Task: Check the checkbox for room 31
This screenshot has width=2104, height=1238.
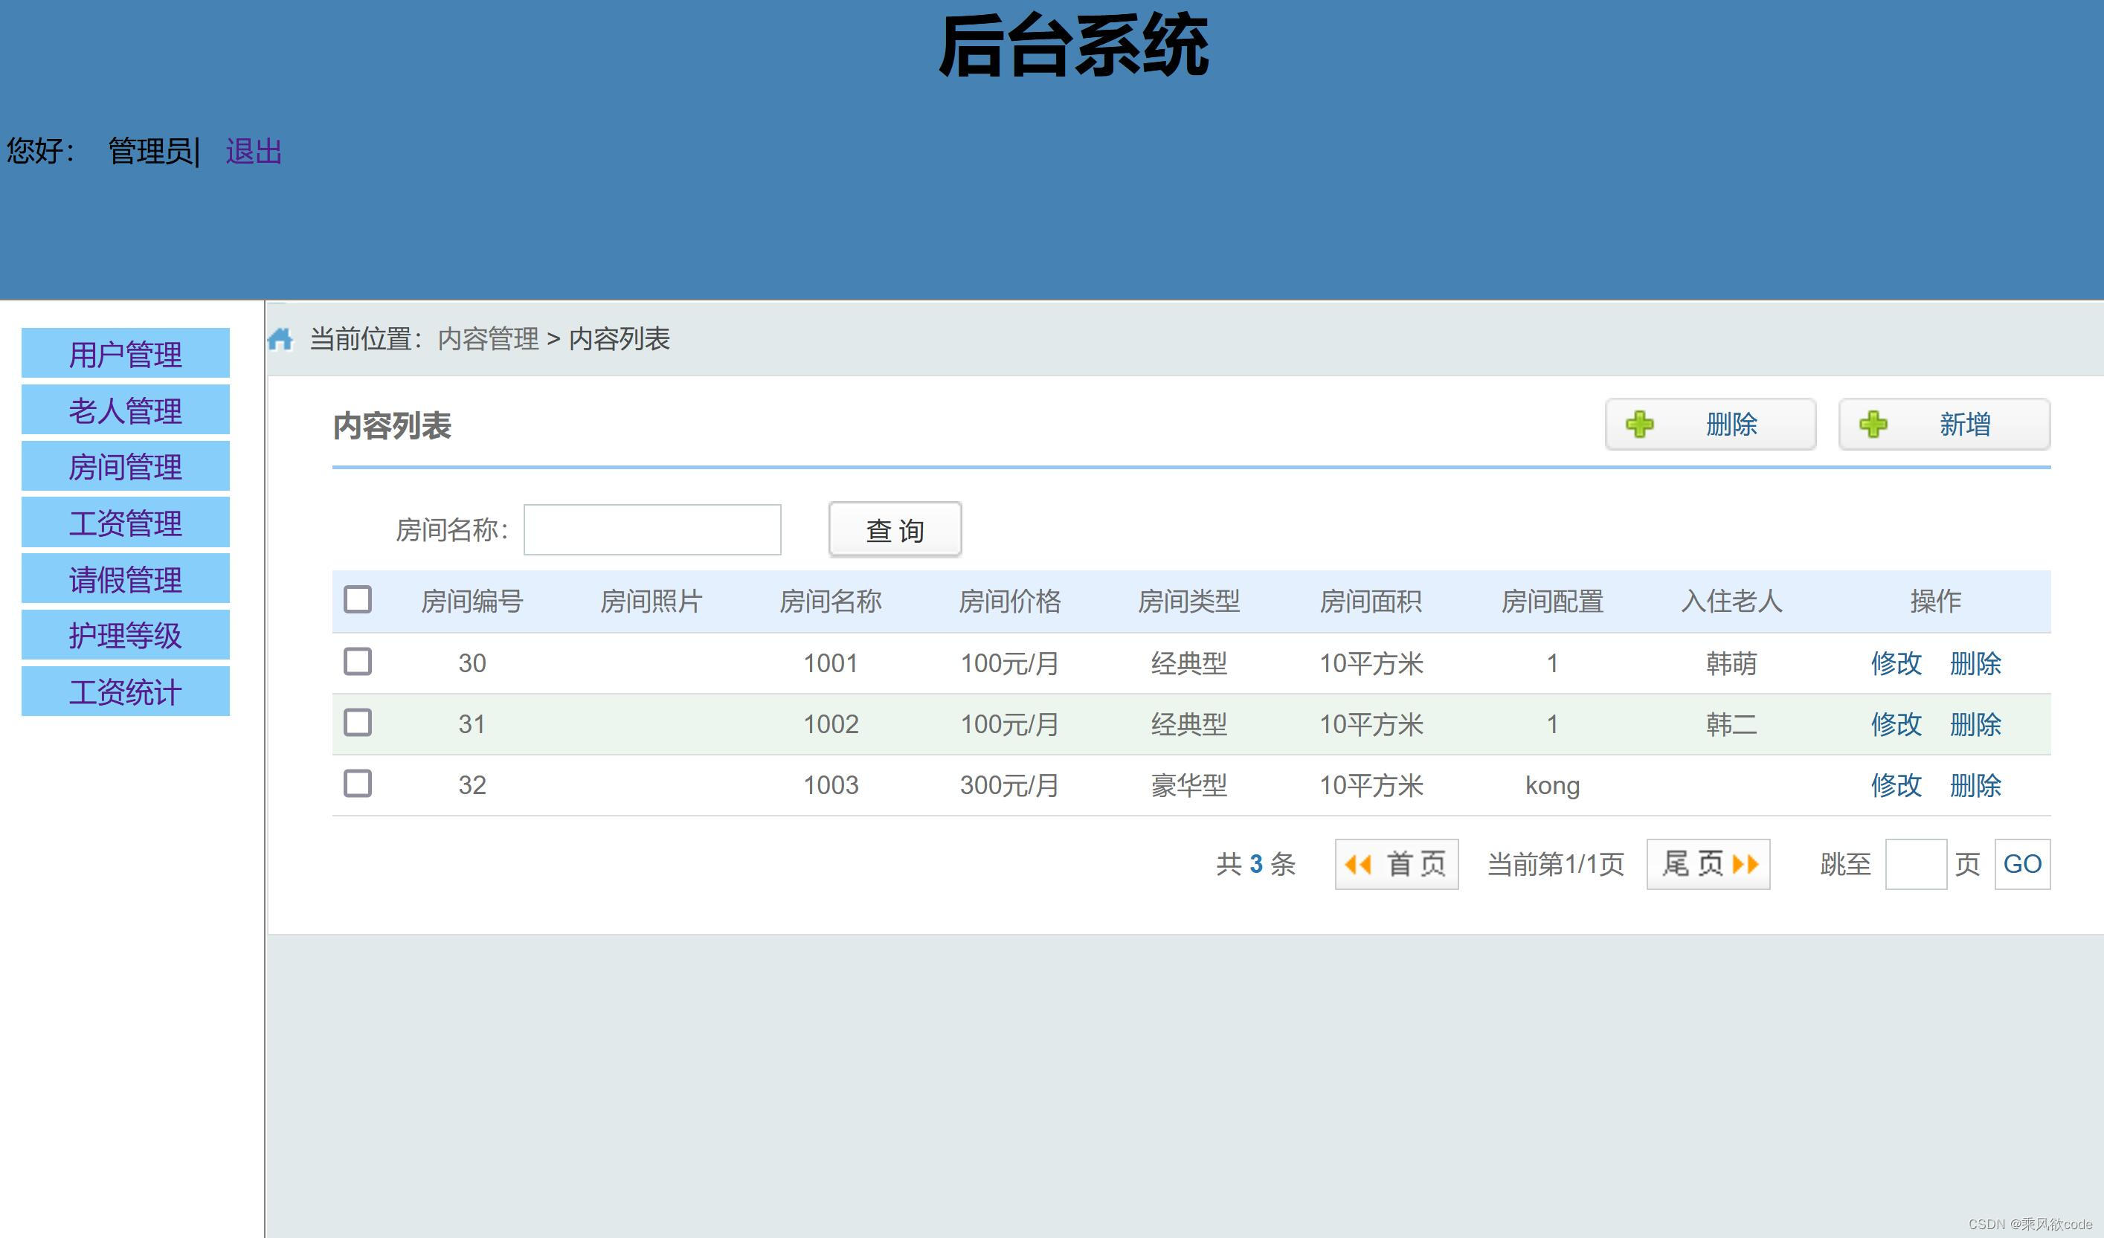Action: click(x=357, y=723)
